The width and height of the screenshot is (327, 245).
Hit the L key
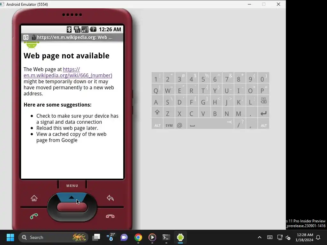252,100
